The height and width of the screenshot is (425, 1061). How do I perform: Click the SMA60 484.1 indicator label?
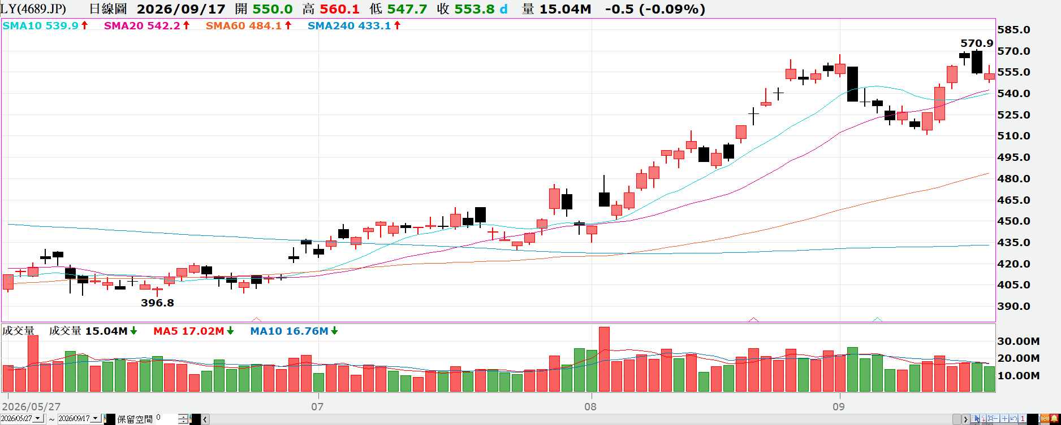[244, 25]
